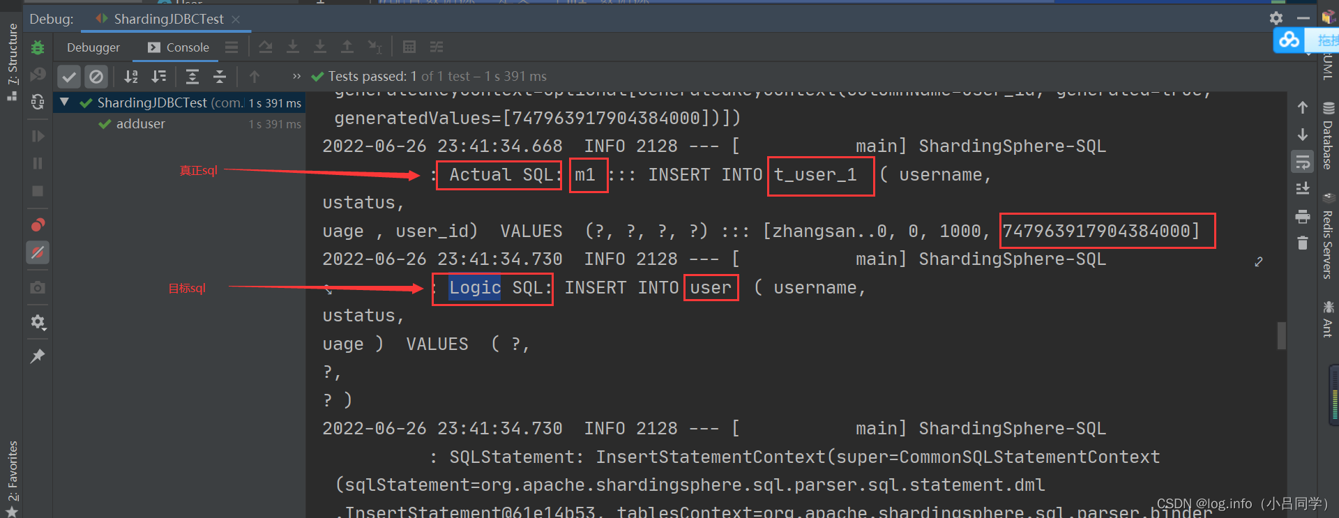
Task: Collapse the ShardingJDBCTest tree node
Action: point(65,102)
